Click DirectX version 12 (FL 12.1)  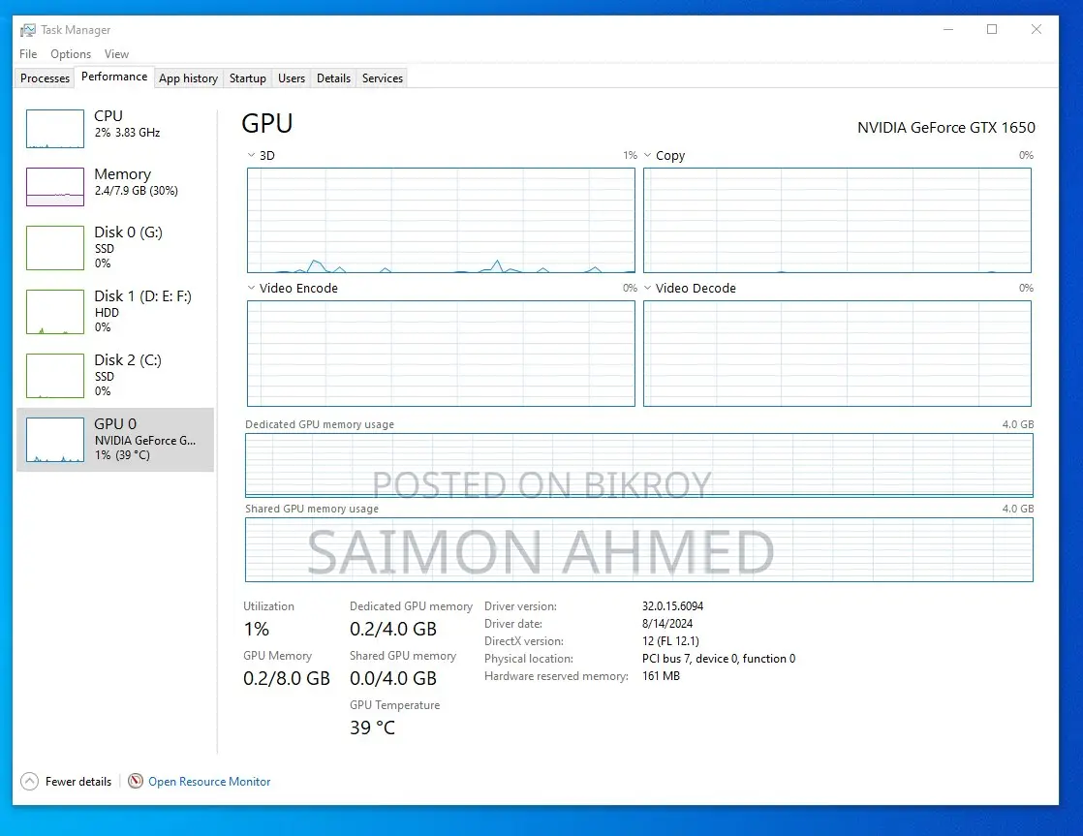tap(670, 640)
